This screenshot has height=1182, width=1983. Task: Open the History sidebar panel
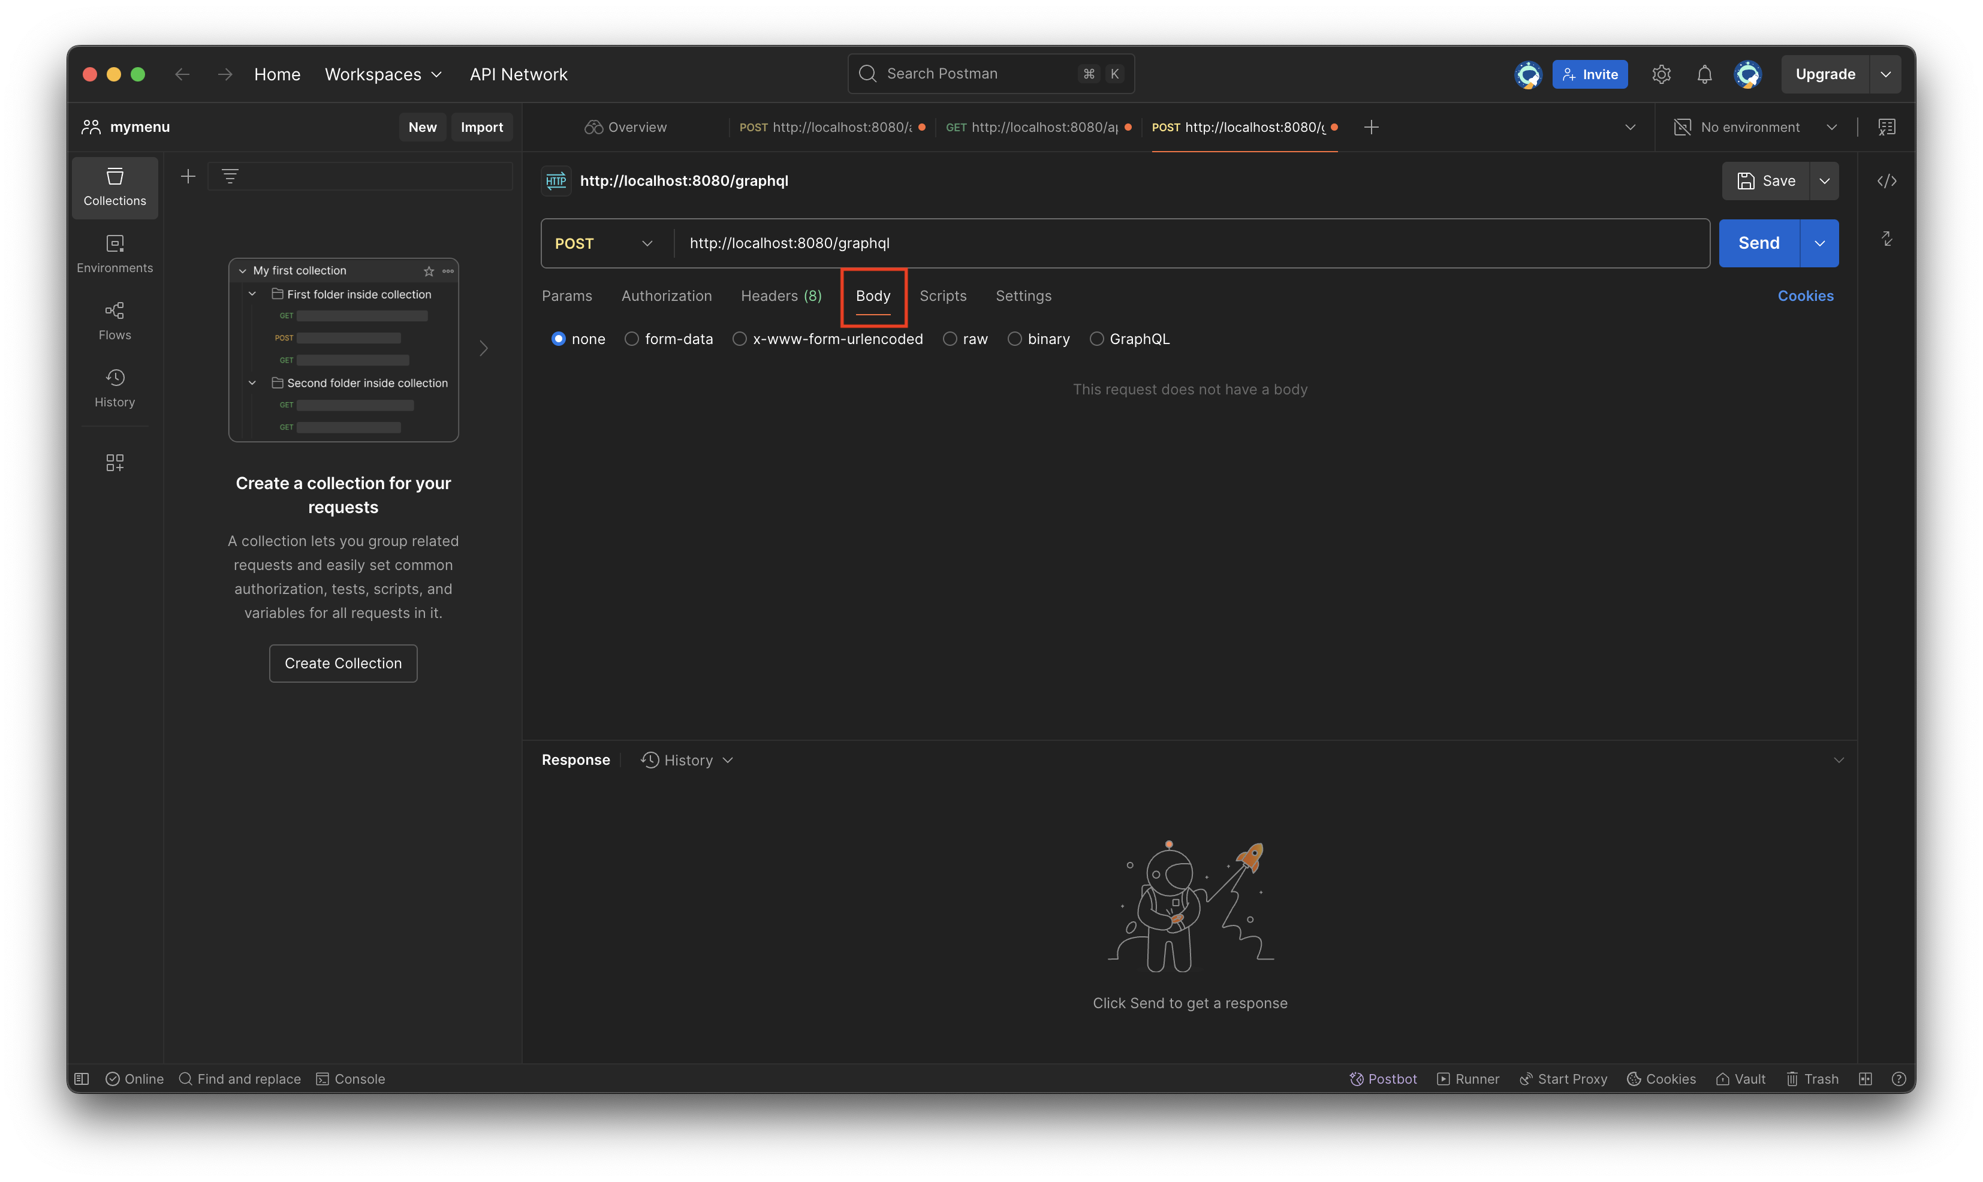[x=114, y=388]
